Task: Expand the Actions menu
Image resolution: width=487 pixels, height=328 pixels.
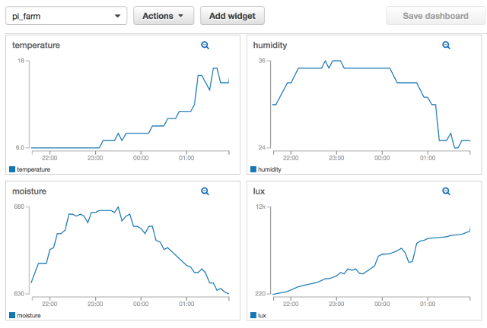Action: (x=164, y=15)
